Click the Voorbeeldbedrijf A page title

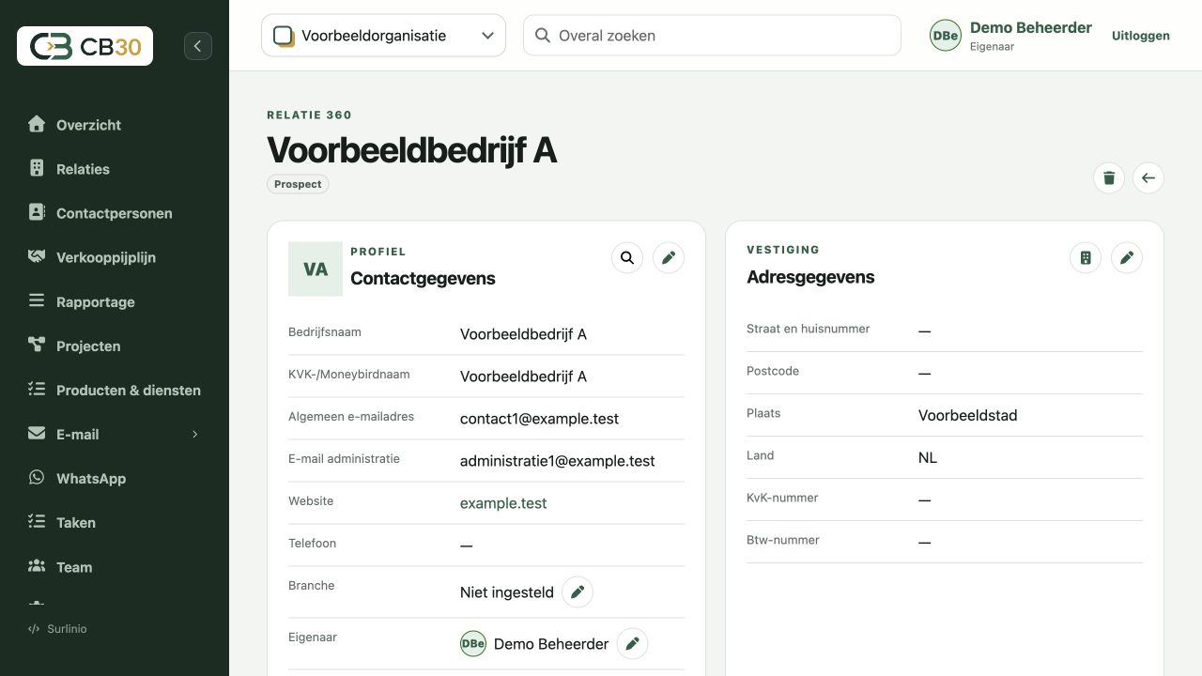(412, 150)
